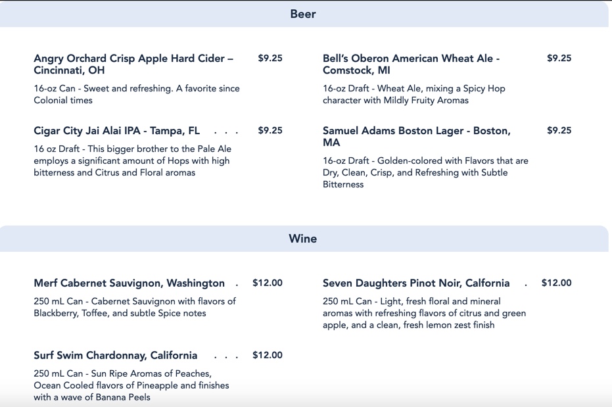Select the Samuel Adams Boston Lager title
This screenshot has width=612, height=407.
point(417,137)
